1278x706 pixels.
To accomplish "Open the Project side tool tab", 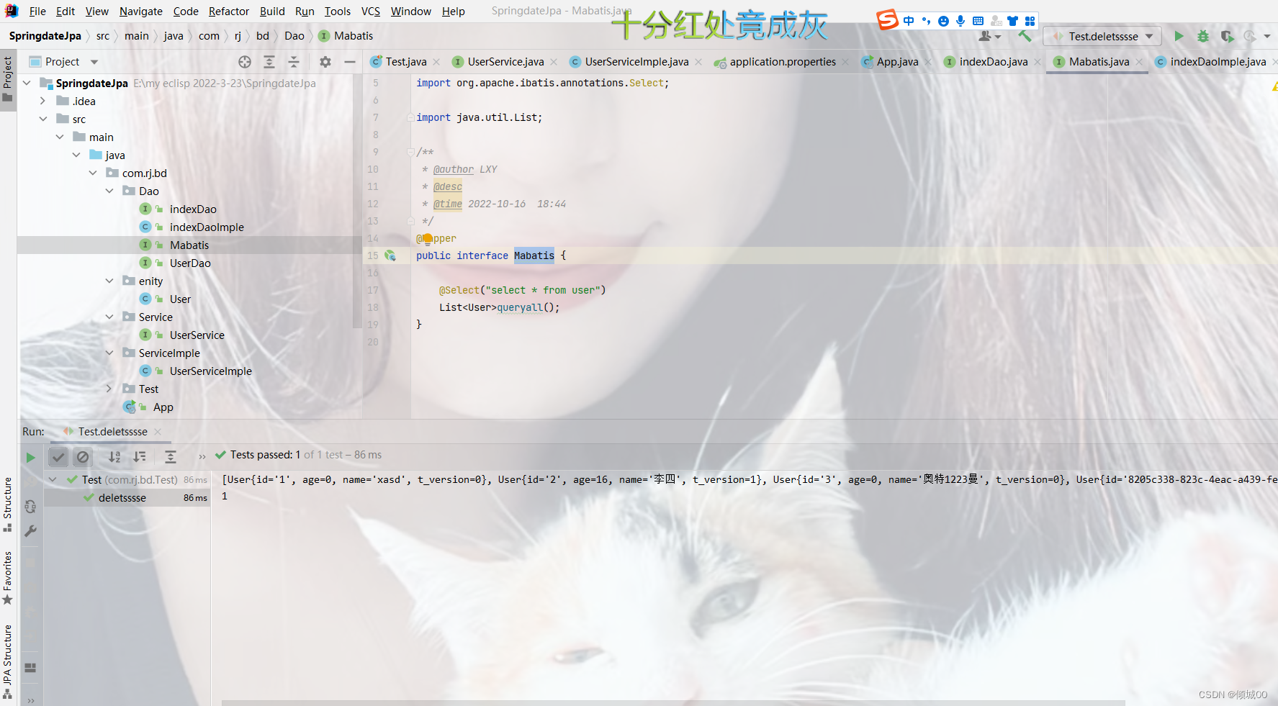I will click(8, 79).
